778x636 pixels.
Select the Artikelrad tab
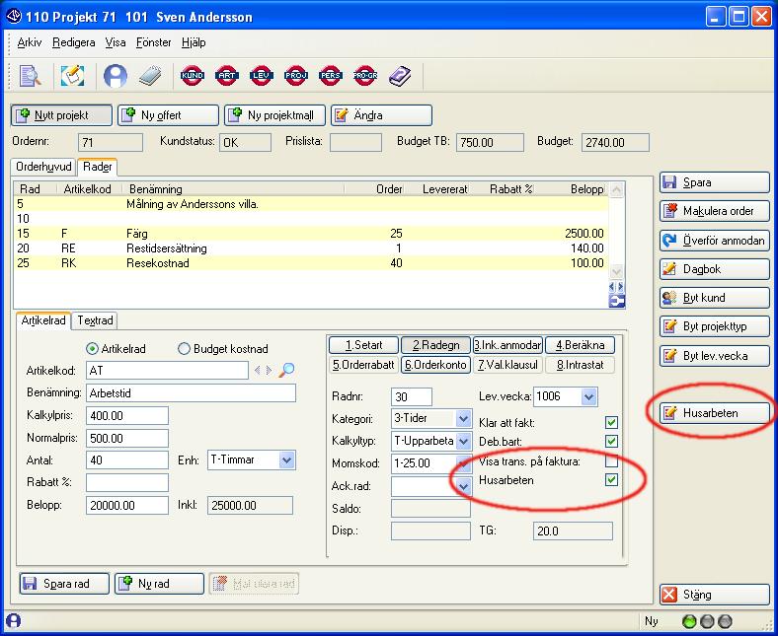[43, 320]
